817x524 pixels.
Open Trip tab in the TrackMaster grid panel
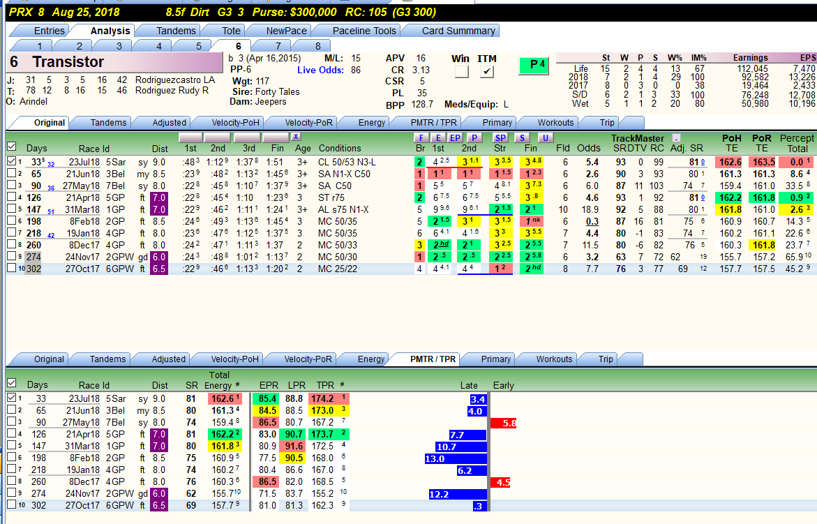(607, 122)
